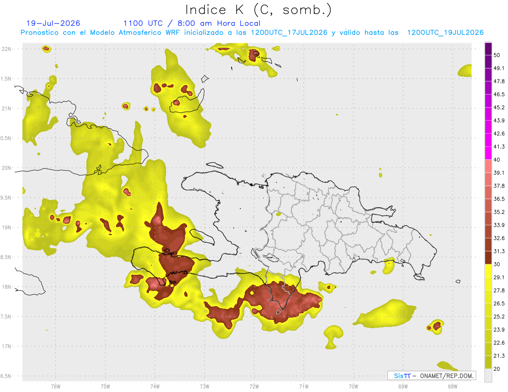Click the '76W' longitude label

pyautogui.click(x=55, y=386)
